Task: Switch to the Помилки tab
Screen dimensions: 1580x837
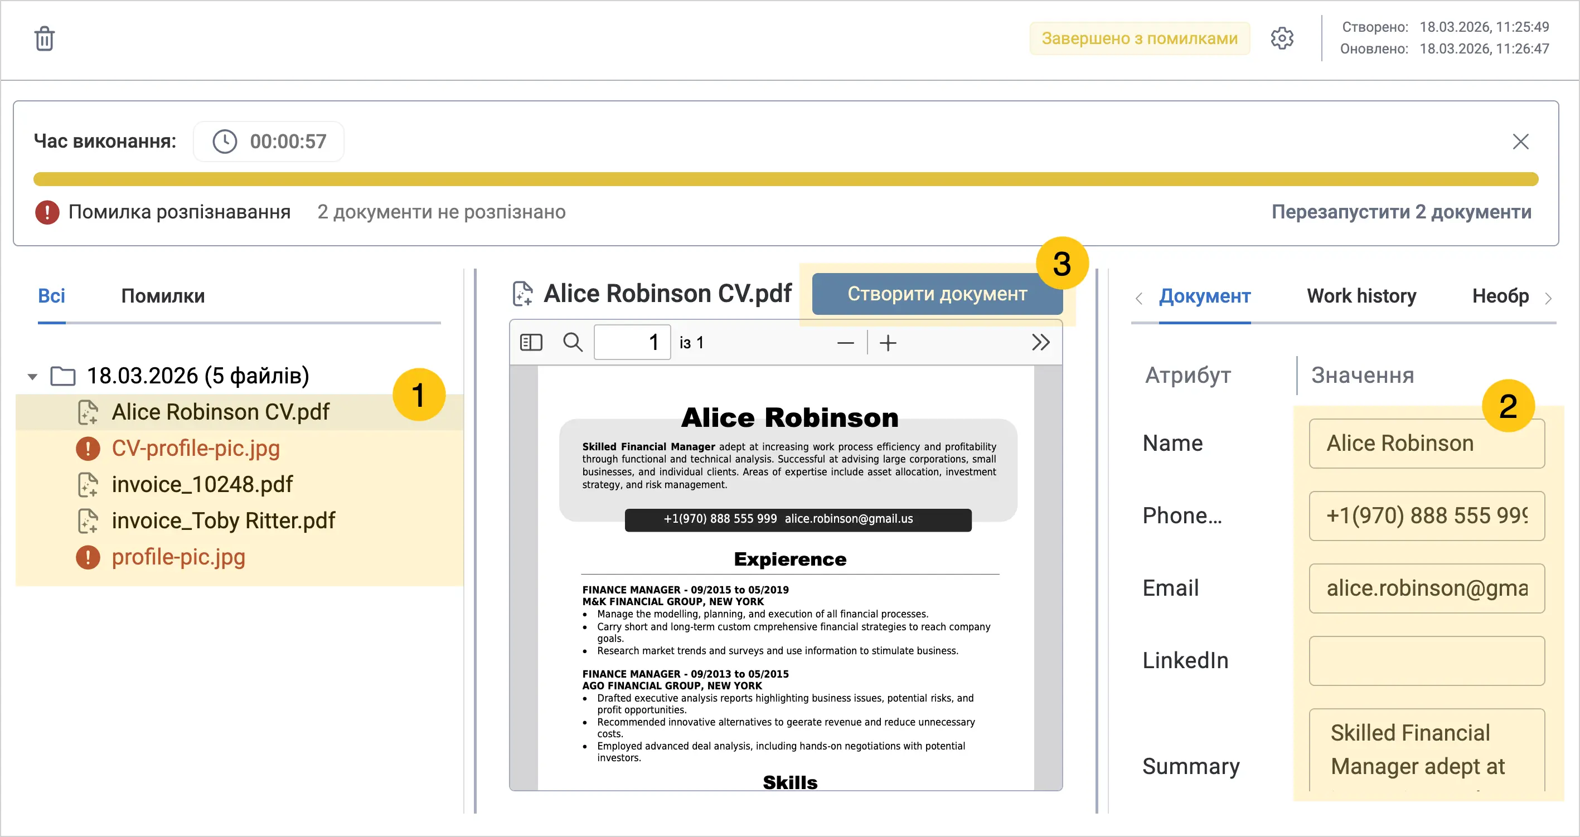Action: point(163,295)
